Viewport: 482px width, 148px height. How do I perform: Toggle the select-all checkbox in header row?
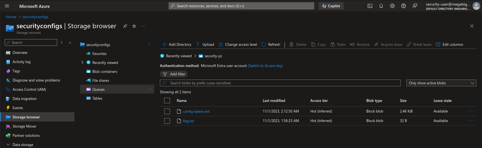[167, 101]
